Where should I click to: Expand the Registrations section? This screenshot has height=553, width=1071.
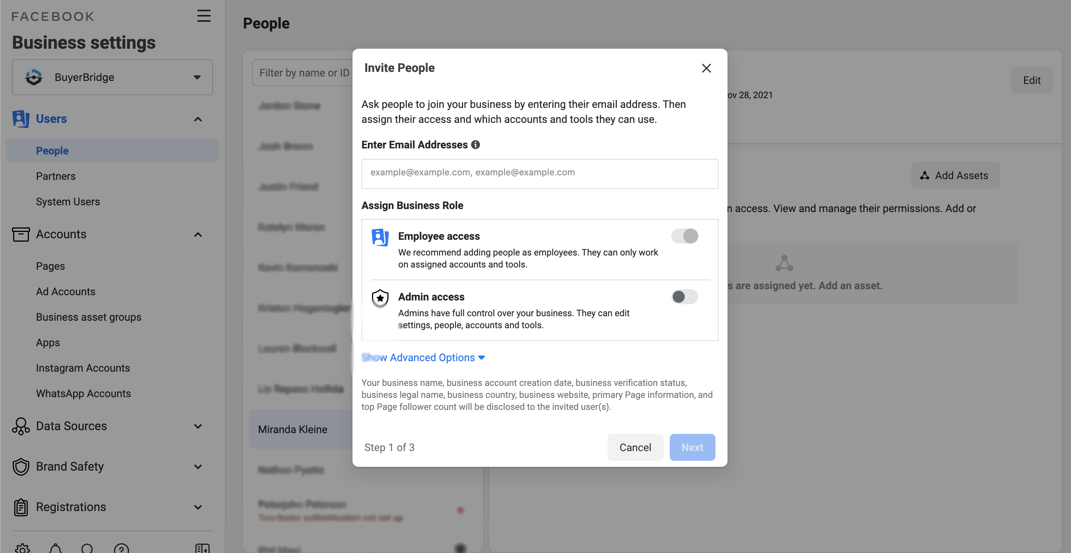[198, 507]
